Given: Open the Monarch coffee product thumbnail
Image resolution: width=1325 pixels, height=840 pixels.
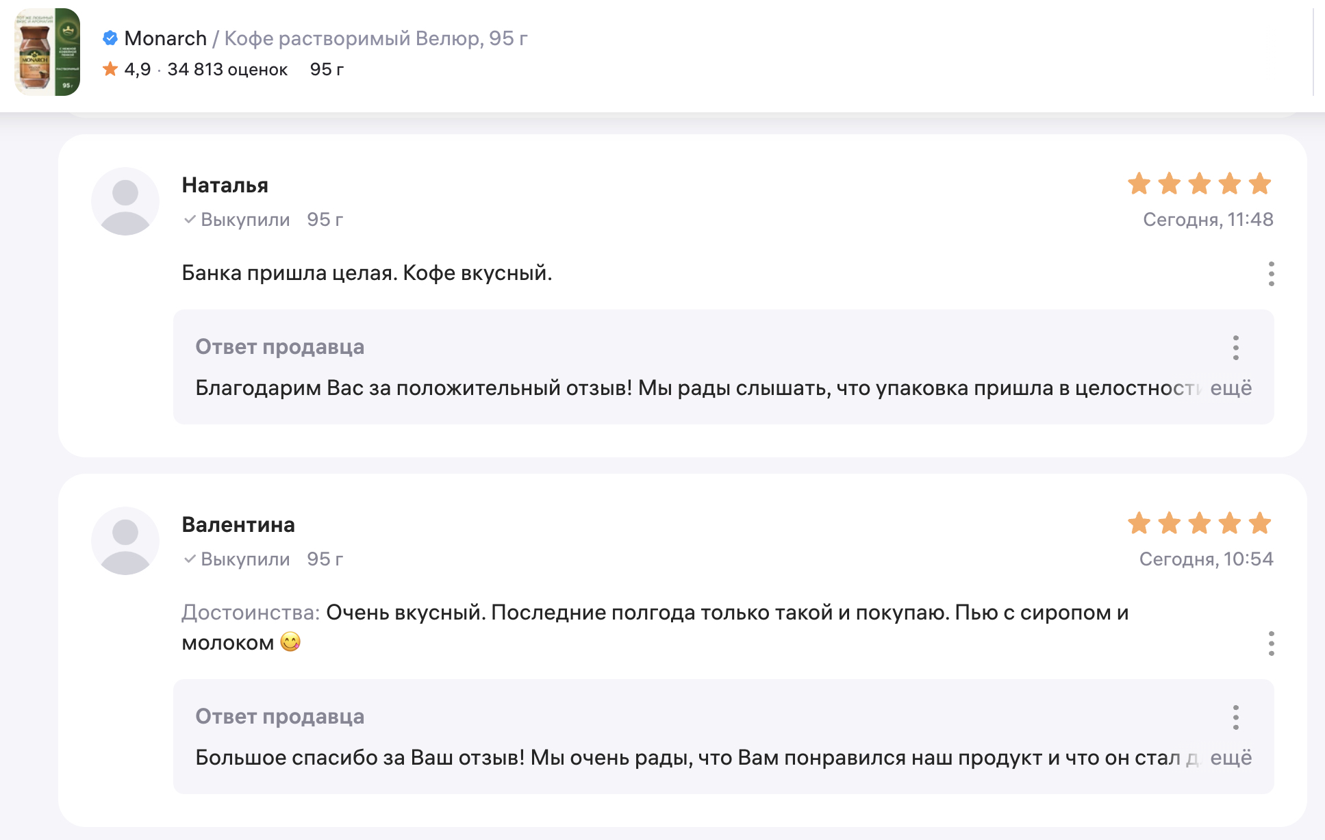Looking at the screenshot, I should (x=47, y=52).
